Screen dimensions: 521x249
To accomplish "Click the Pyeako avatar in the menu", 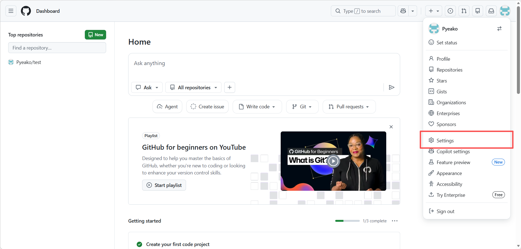I will (x=434, y=29).
